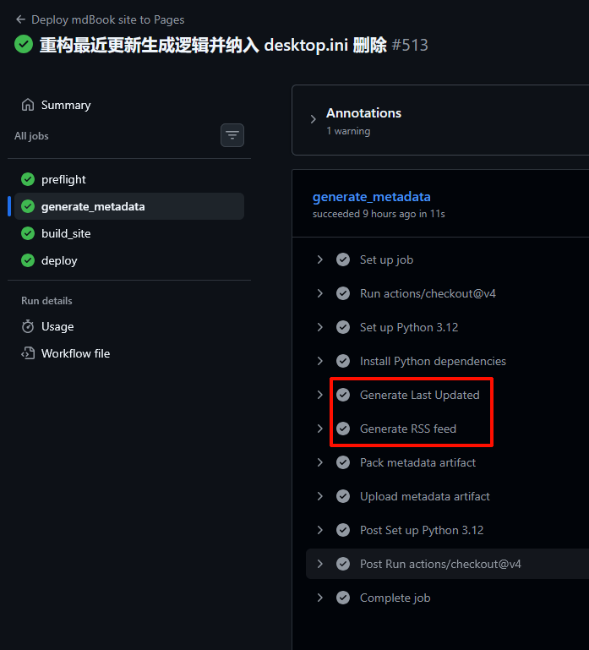The width and height of the screenshot is (589, 650).
Task: Click the Set up job step label
Action: click(x=386, y=260)
